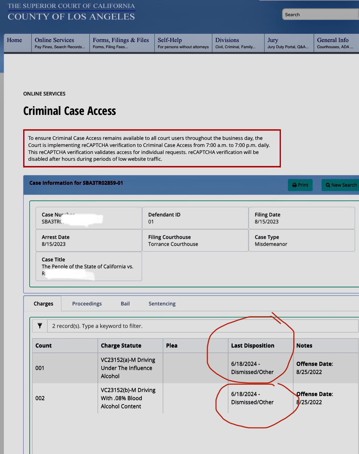Click the County of Los Angeles logo
359x454 pixels.
pos(71,12)
